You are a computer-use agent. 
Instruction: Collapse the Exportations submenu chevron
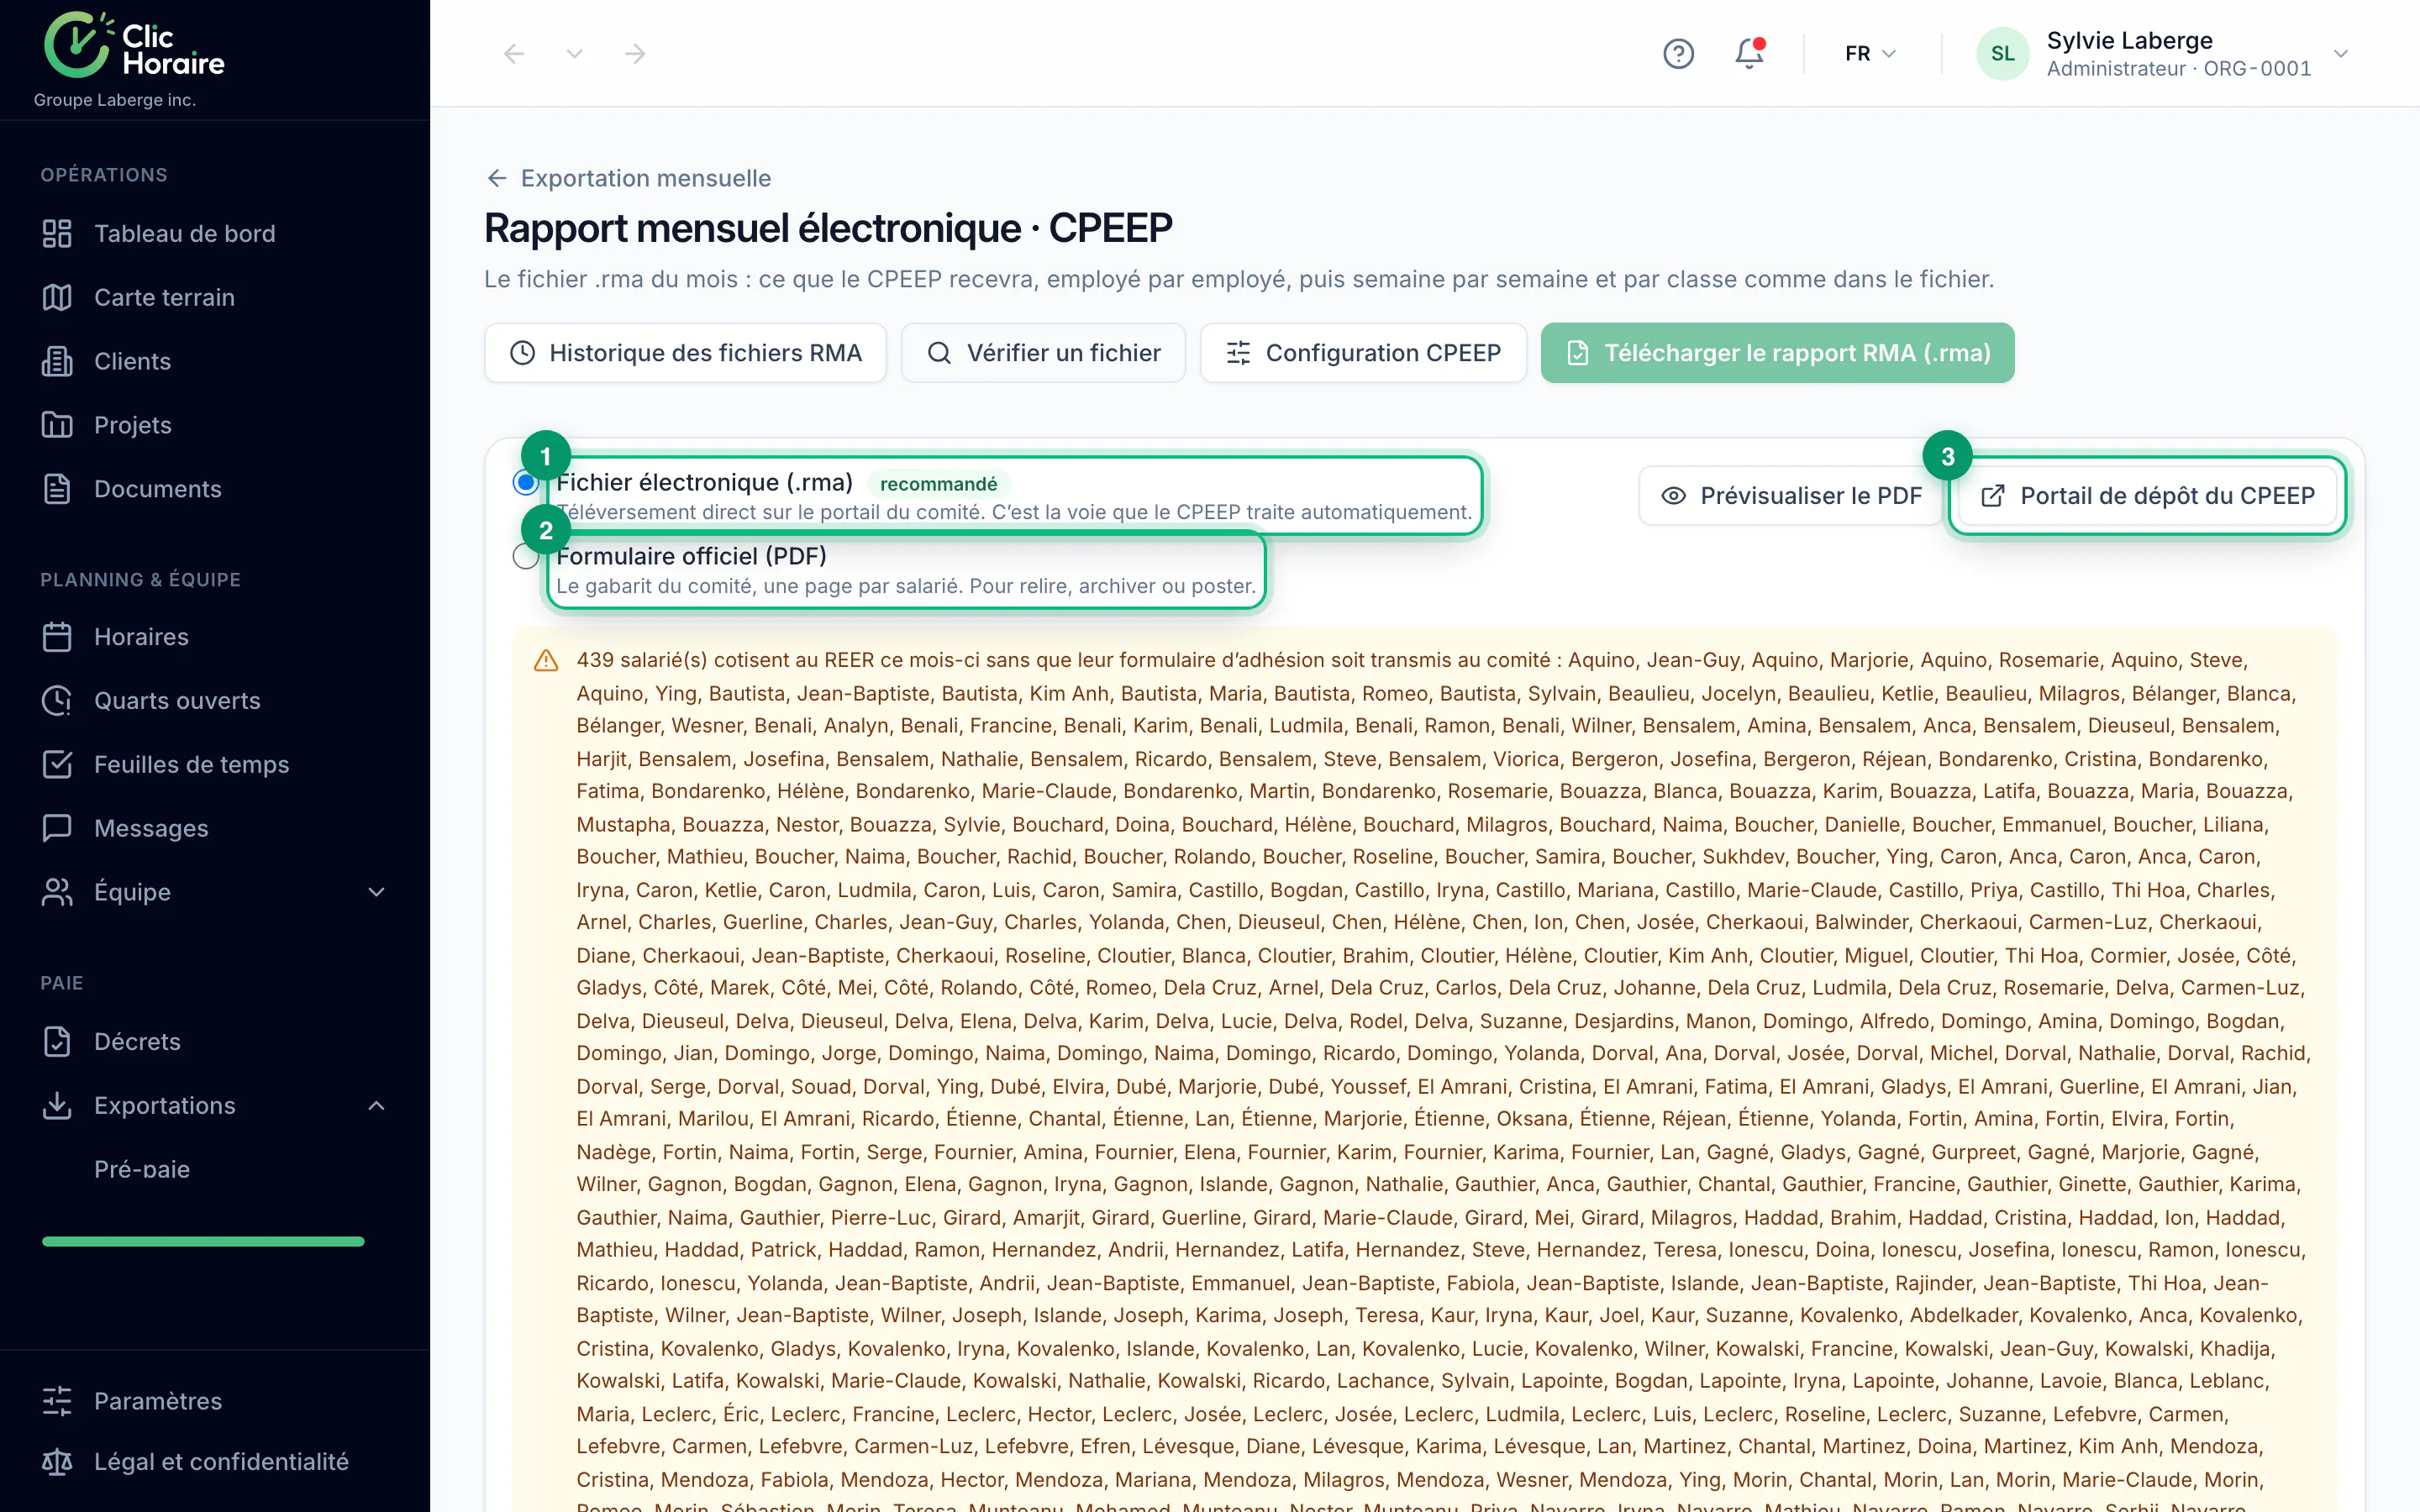tap(376, 1106)
